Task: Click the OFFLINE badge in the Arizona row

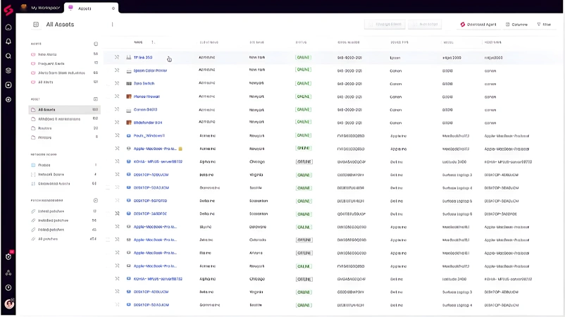Action: [x=304, y=253]
